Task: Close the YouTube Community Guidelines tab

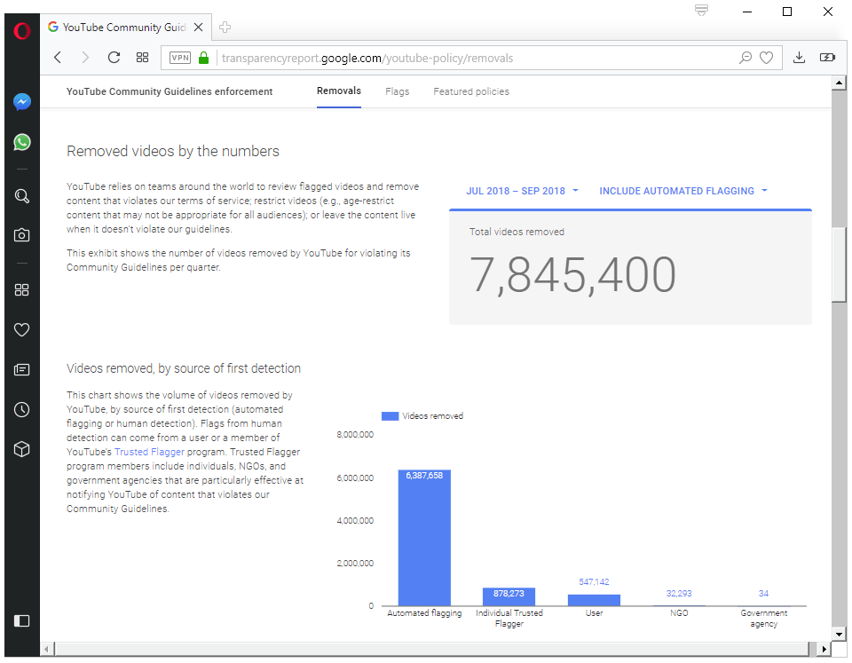Action: click(198, 28)
